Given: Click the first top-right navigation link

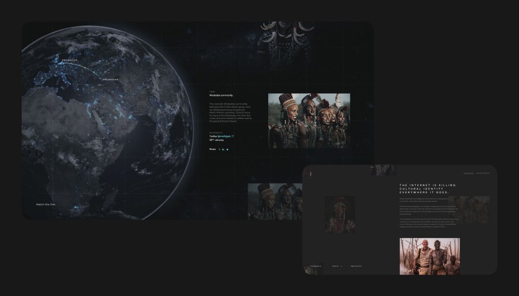Looking at the screenshot, I should pos(469,173).
